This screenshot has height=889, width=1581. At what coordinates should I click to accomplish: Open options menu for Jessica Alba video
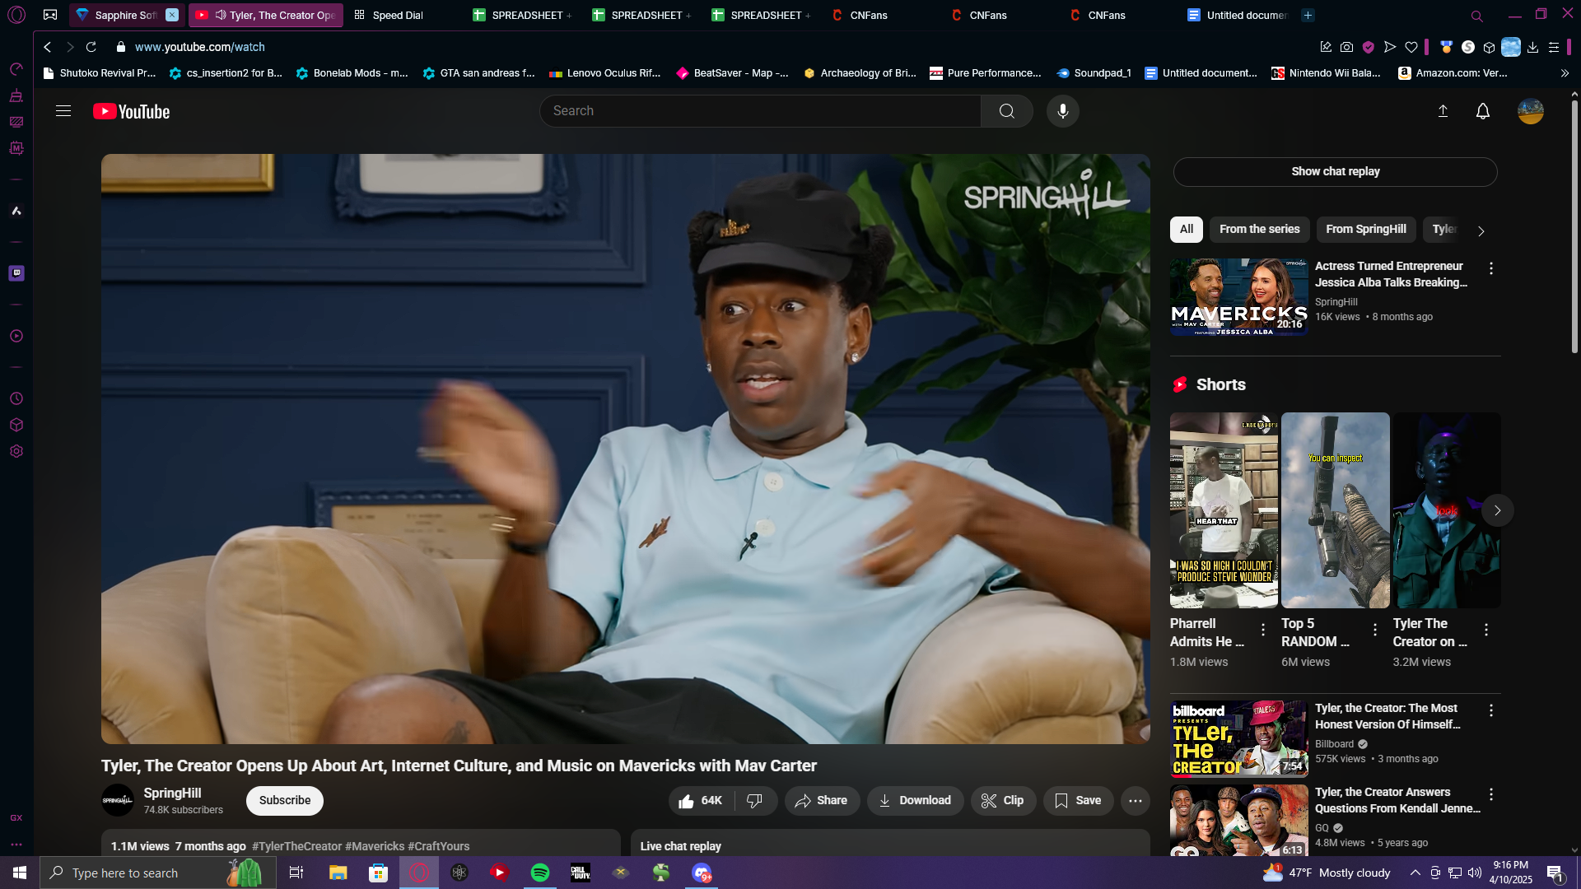[x=1490, y=268]
